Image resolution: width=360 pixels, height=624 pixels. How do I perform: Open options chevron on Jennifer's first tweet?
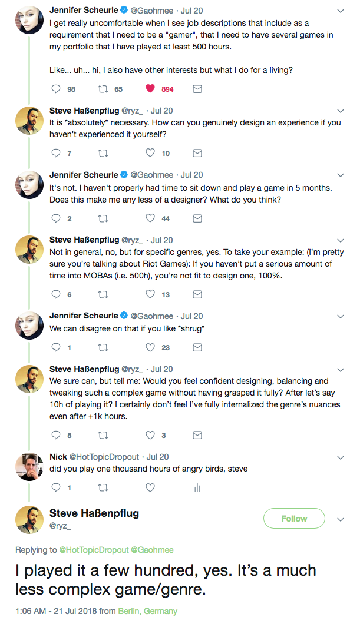click(341, 11)
